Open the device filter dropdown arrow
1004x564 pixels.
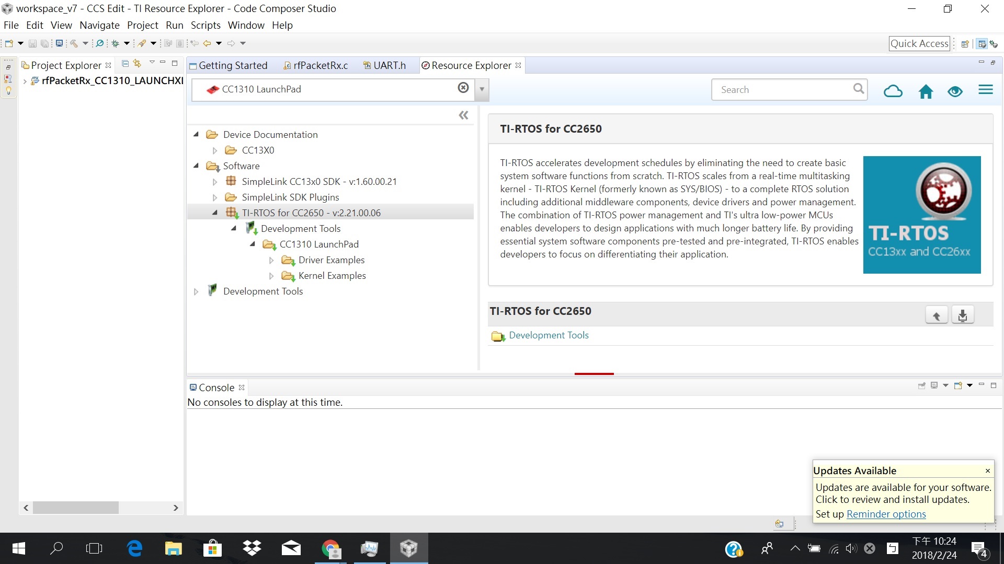(482, 89)
